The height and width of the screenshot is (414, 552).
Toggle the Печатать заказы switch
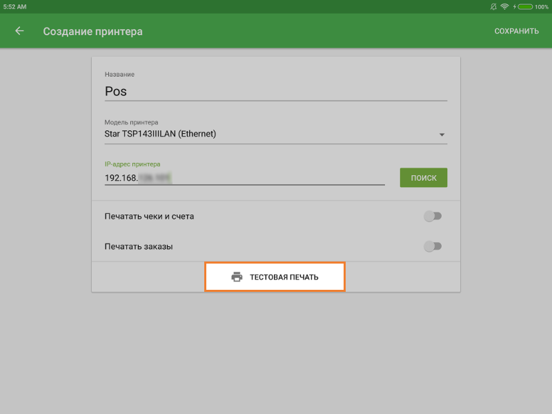pyautogui.click(x=433, y=246)
